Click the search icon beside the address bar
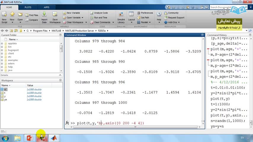The image size is (253, 142). pos(250,31)
